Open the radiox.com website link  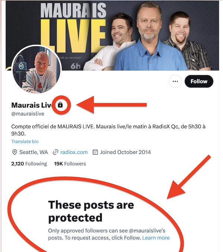click(74, 152)
